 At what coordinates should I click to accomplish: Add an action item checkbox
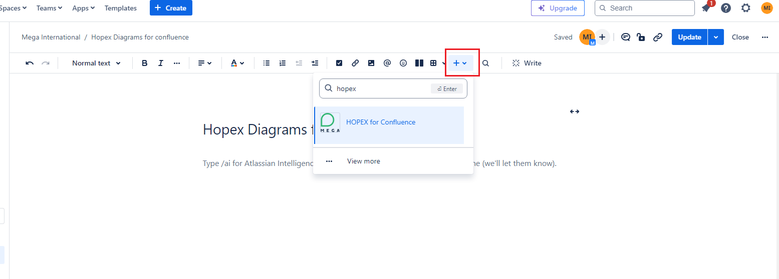point(339,63)
